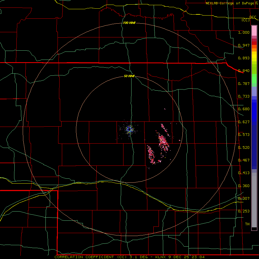The image size is (259, 259).
Task: Click the "[CC]" units label
Action: coord(246,20)
